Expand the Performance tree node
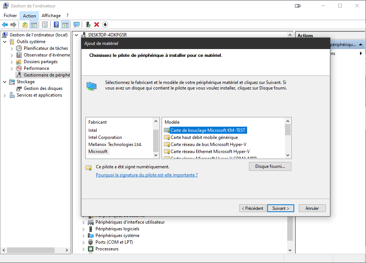 click(x=12, y=69)
